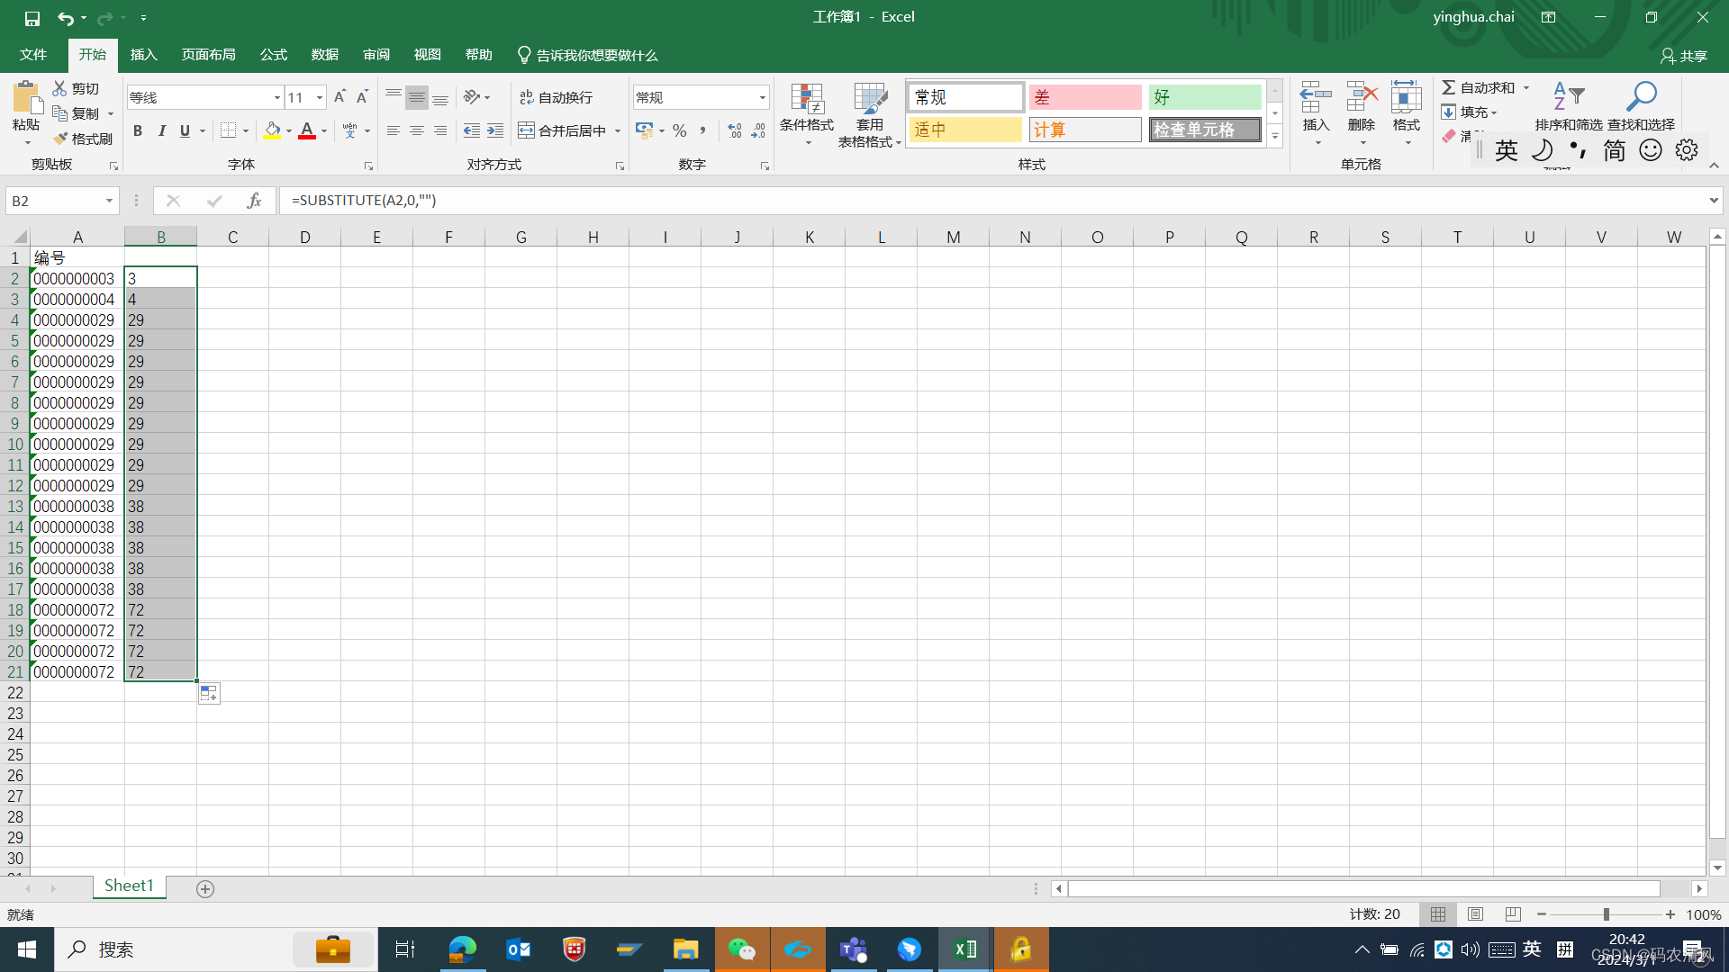Click the Add New Sheet plus button

205,889
